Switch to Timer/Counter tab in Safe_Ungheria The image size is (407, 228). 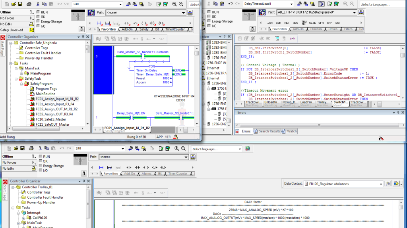coord(175,29)
